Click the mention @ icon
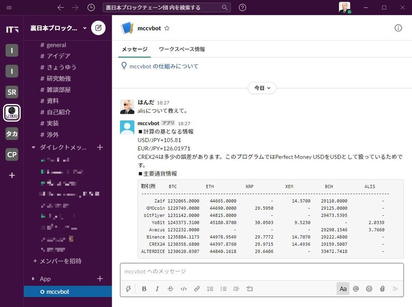The width and height of the screenshot is (412, 307). 356,289
